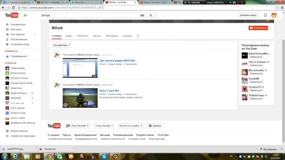The height and width of the screenshot is (160, 285).
Task: Open Посмотреть позже in sidebar
Action: click(20, 44)
